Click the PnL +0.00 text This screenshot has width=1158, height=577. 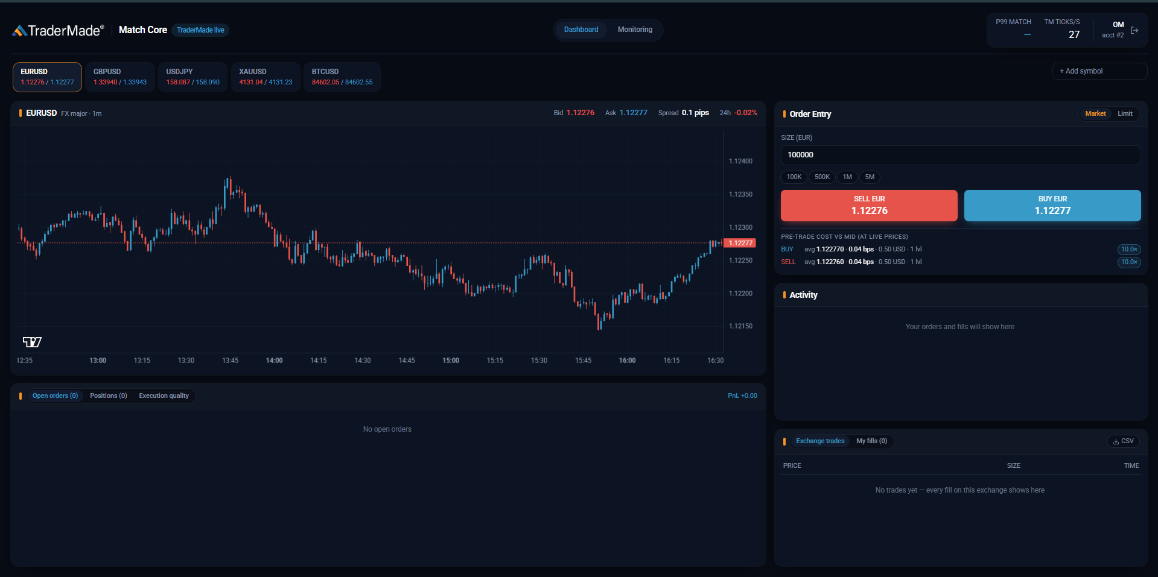[x=742, y=396]
